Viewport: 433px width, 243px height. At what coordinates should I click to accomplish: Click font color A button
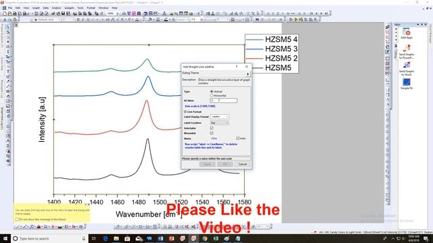click(x=137, y=20)
